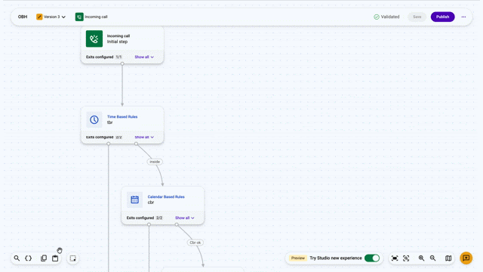Click the Preview badge
The width and height of the screenshot is (483, 272).
click(298, 258)
